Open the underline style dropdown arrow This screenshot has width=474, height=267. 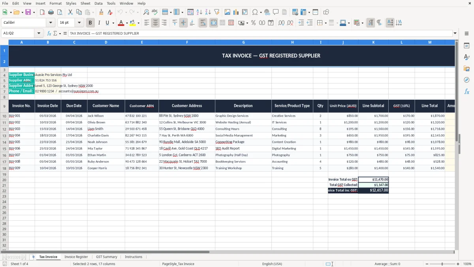click(x=113, y=23)
